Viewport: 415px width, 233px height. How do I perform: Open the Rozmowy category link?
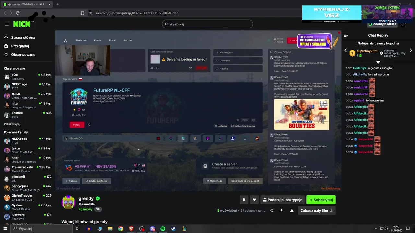tap(86, 209)
